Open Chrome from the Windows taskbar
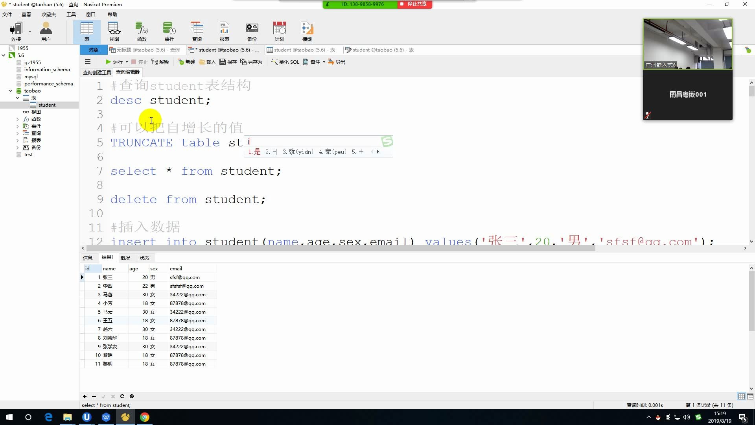The height and width of the screenshot is (425, 755). click(x=145, y=417)
